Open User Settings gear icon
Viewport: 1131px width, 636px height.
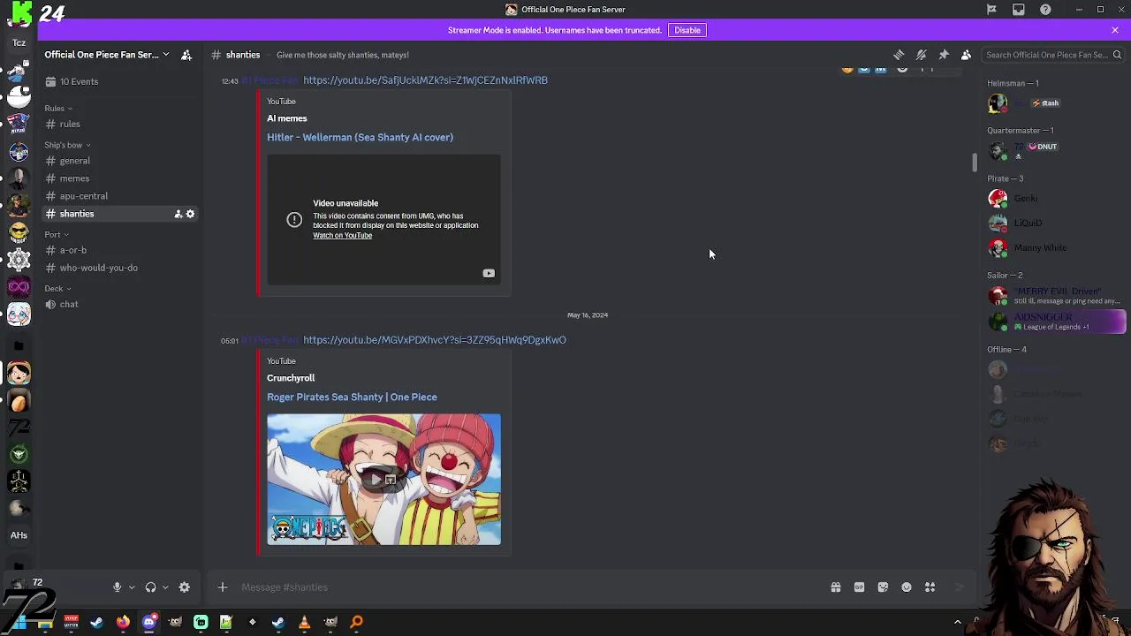(184, 587)
